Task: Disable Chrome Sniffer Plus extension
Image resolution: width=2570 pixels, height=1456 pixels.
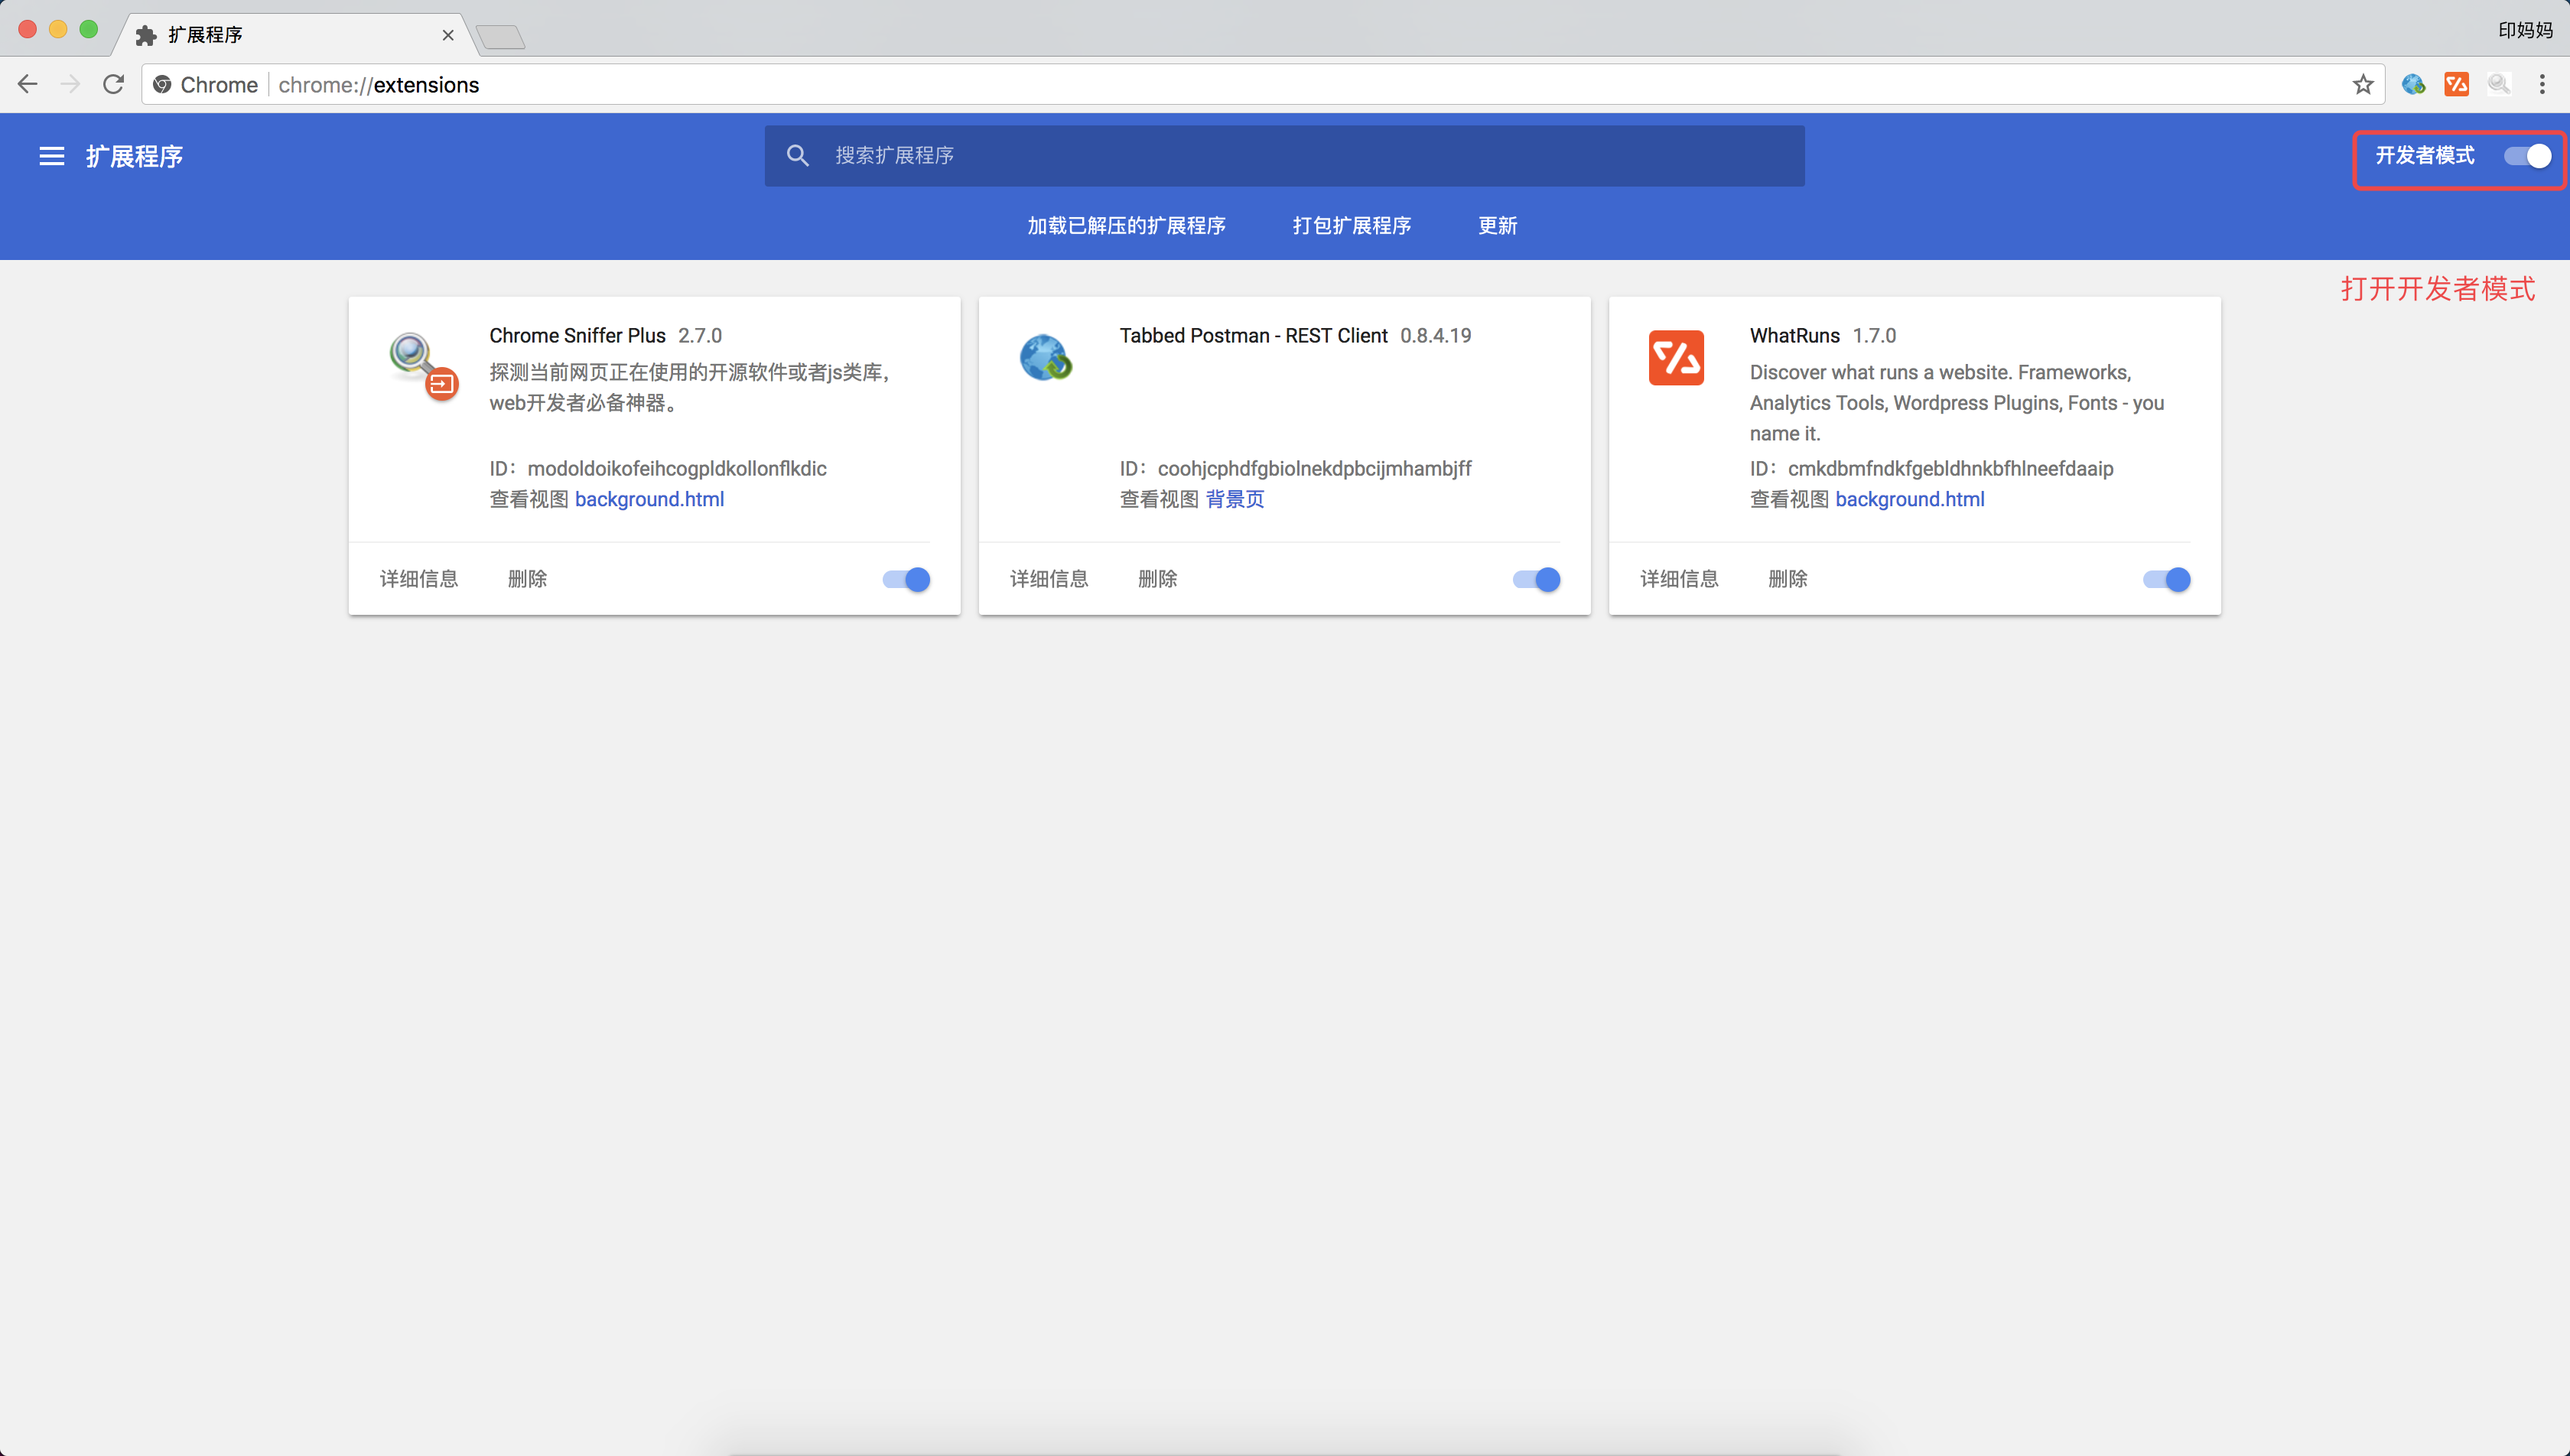Action: (906, 579)
